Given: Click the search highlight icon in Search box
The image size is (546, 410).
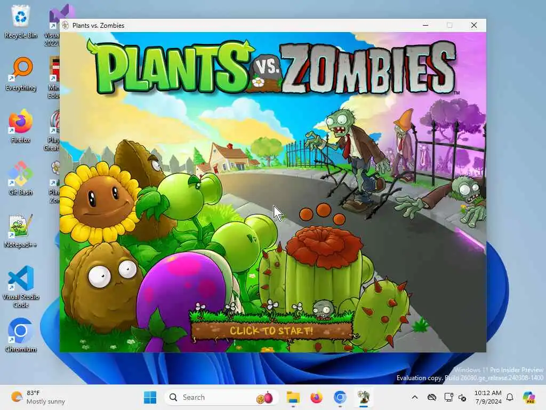Looking at the screenshot, I should [x=264, y=397].
